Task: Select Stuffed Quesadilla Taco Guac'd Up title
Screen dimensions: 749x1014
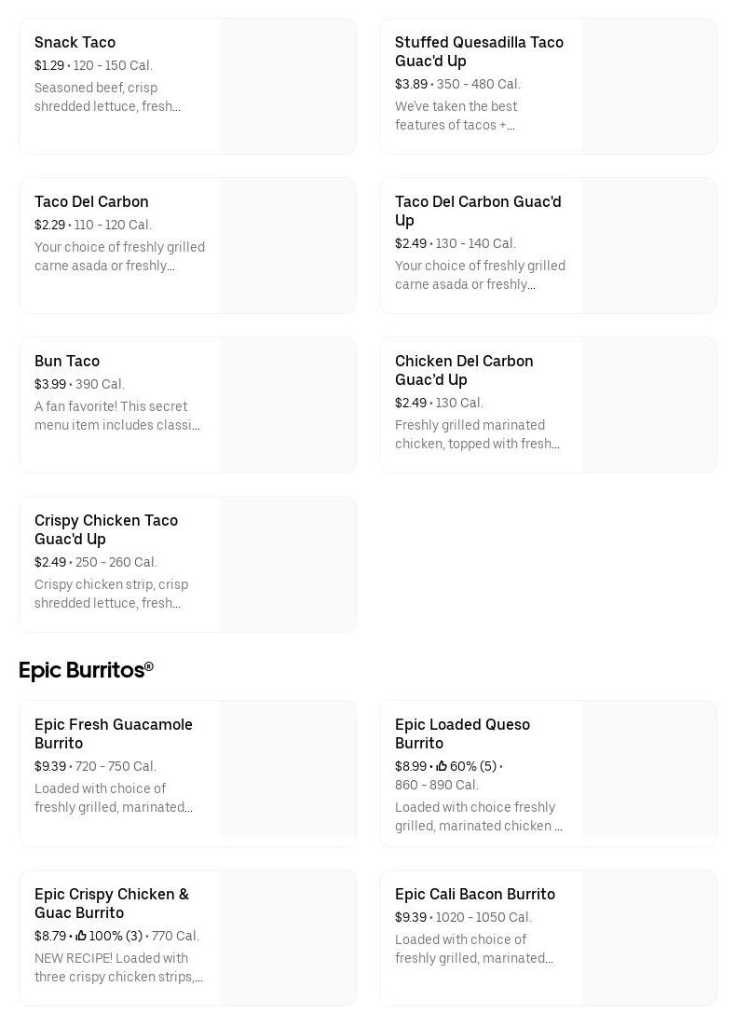Action: (479, 51)
